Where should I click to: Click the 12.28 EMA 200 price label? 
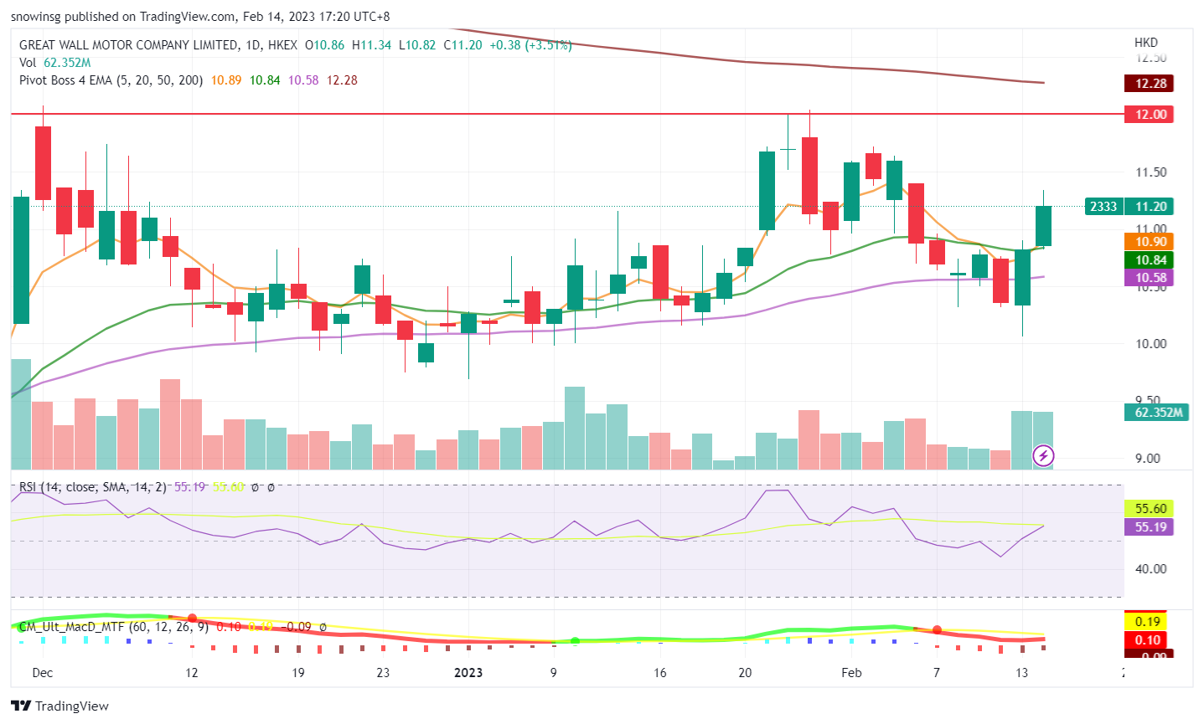[1150, 83]
